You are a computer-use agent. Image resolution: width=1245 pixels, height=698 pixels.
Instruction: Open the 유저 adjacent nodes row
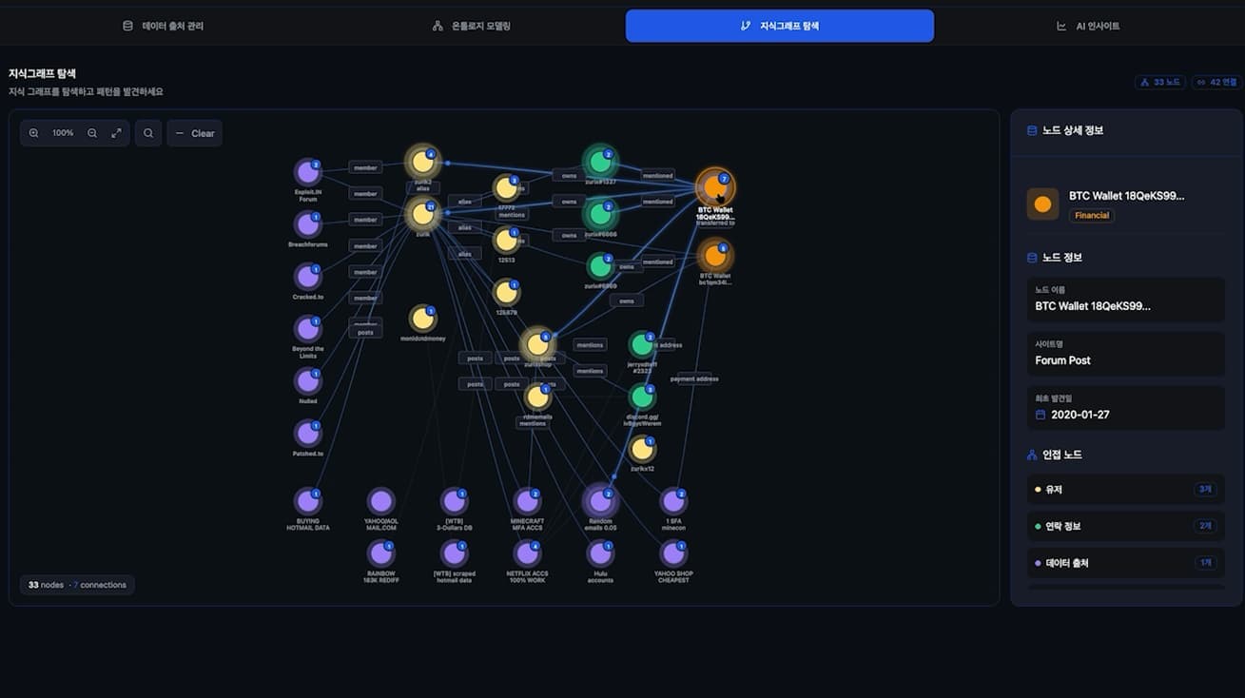(x=1125, y=490)
